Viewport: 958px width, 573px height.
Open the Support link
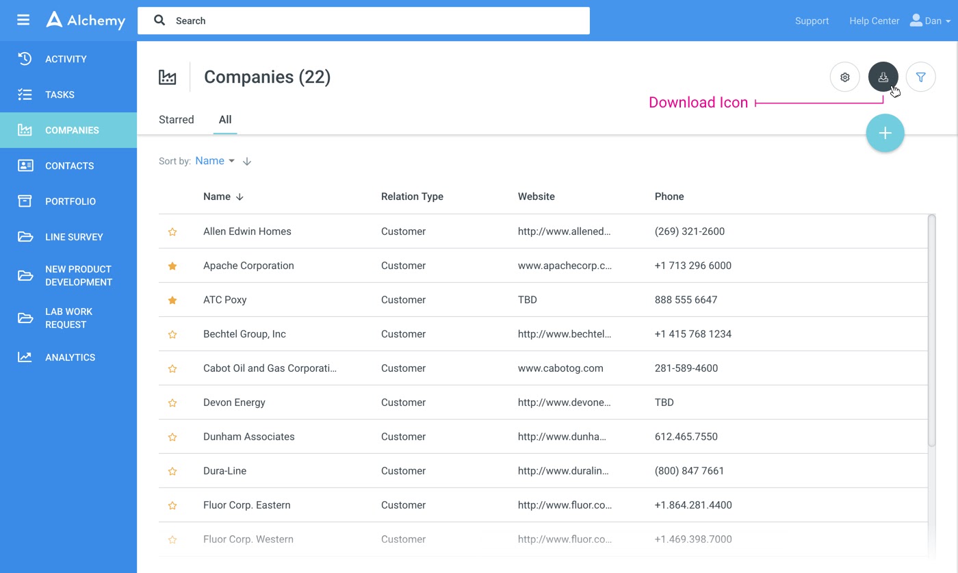[x=812, y=21]
